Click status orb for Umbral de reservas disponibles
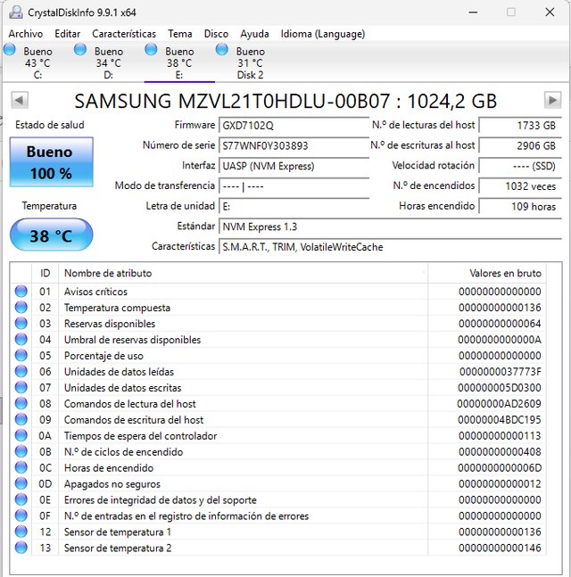The image size is (571, 577). tap(21, 339)
